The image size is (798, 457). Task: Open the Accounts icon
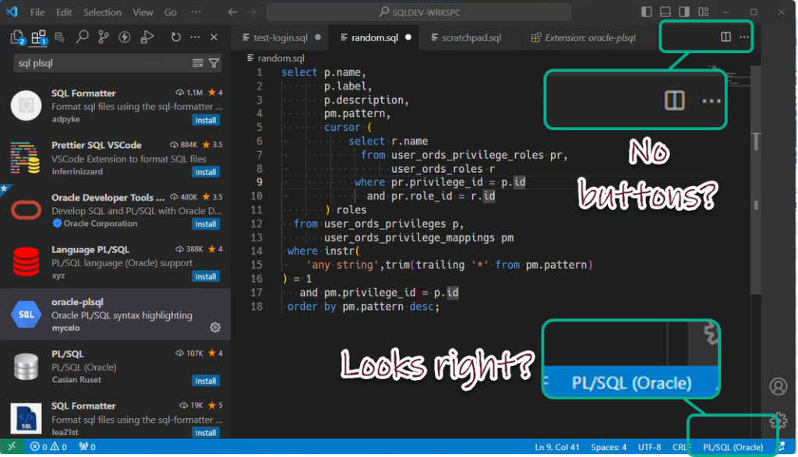point(779,386)
